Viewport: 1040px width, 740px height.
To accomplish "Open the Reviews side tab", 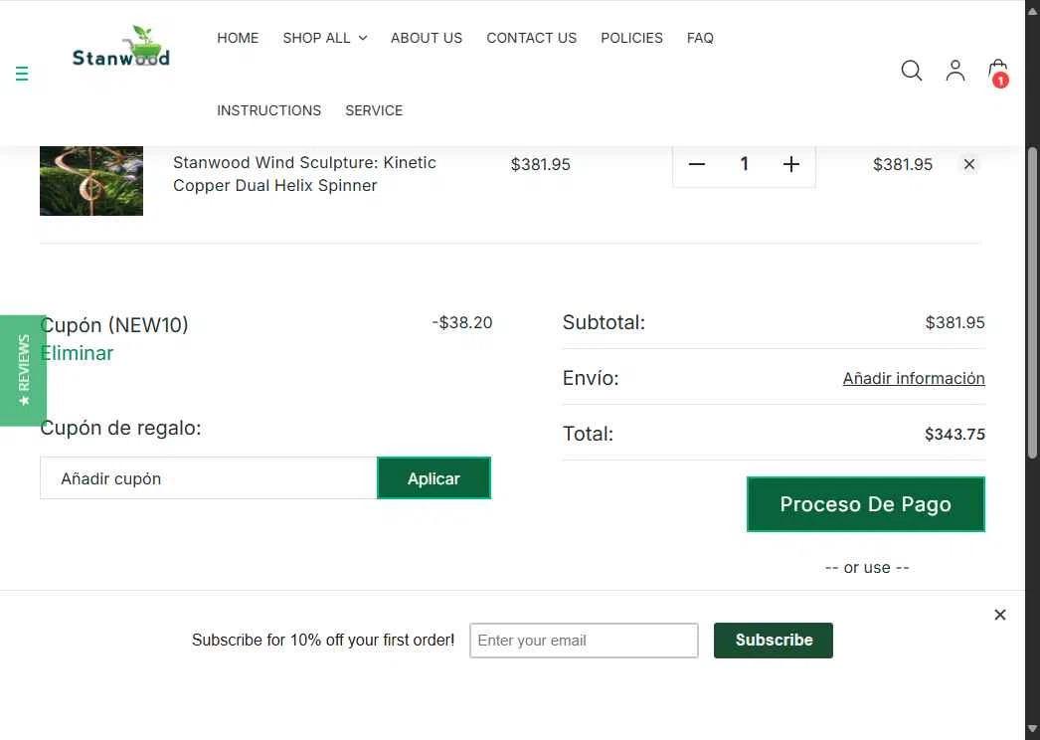I will 23,370.
